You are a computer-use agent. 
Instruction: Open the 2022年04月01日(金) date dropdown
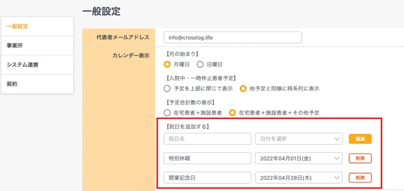point(299,158)
